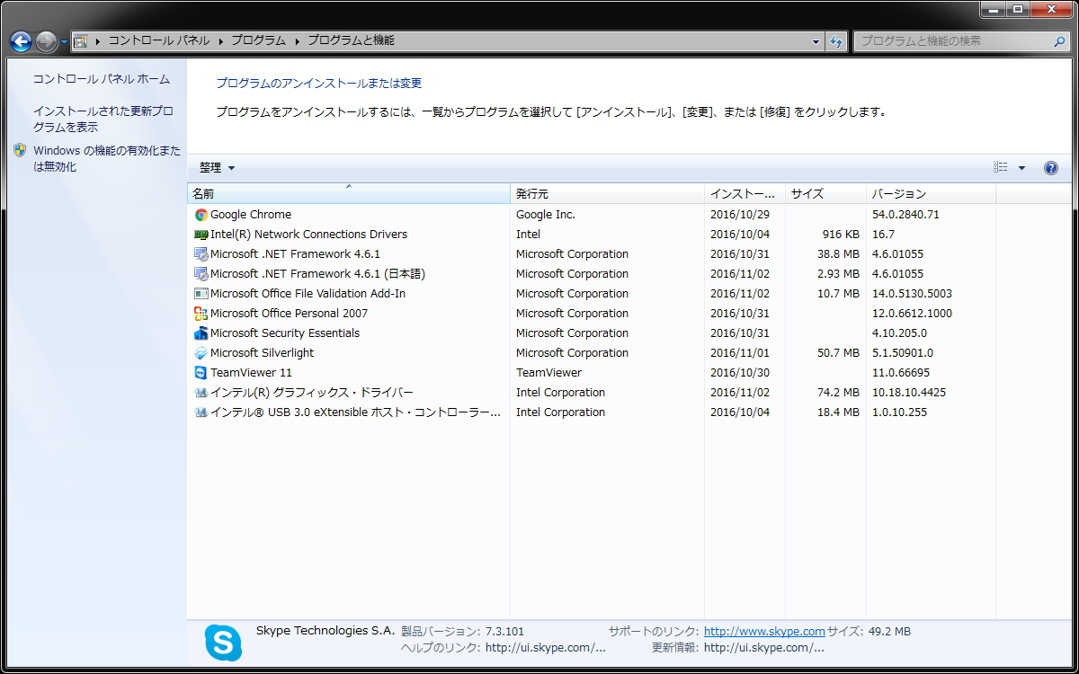Sort by バージョン column header

(x=931, y=194)
